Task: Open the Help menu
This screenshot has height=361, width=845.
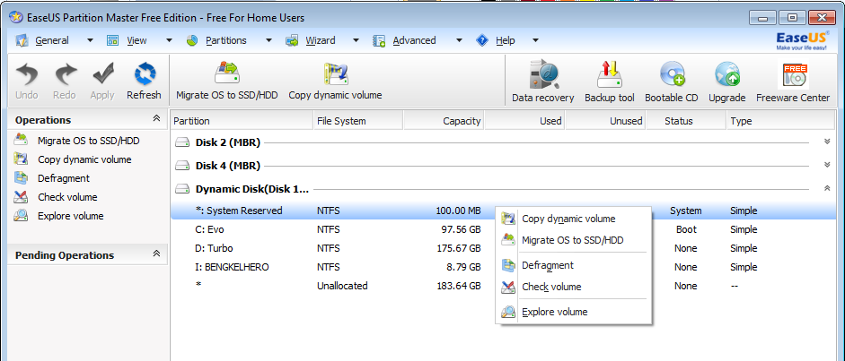Action: 505,40
